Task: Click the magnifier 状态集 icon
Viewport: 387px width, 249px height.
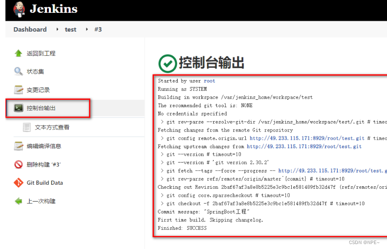Action: point(19,71)
